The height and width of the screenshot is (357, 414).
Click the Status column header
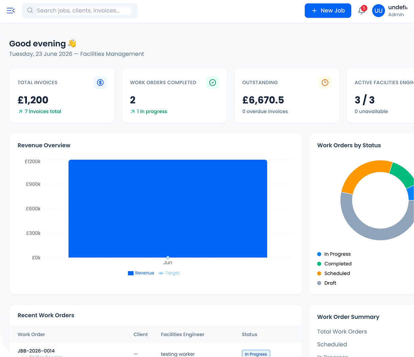[250, 334]
